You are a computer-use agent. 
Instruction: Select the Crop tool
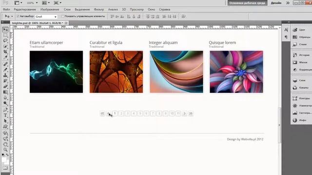(5, 52)
